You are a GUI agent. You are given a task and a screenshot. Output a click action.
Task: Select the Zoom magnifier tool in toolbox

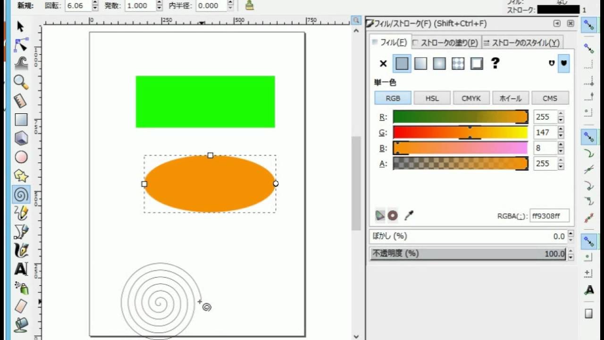point(21,82)
